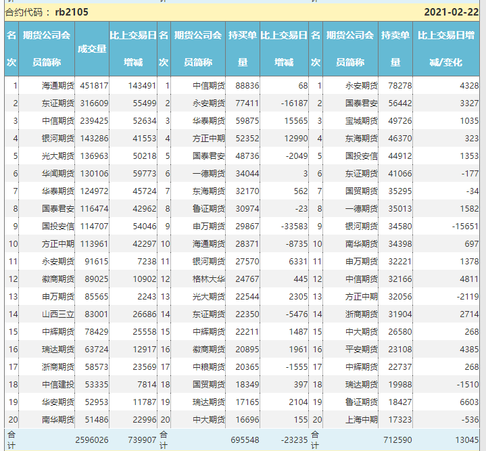Click short position 78278
The image size is (486, 451).
coord(400,86)
